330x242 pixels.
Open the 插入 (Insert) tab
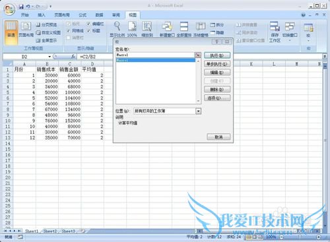pos(42,15)
